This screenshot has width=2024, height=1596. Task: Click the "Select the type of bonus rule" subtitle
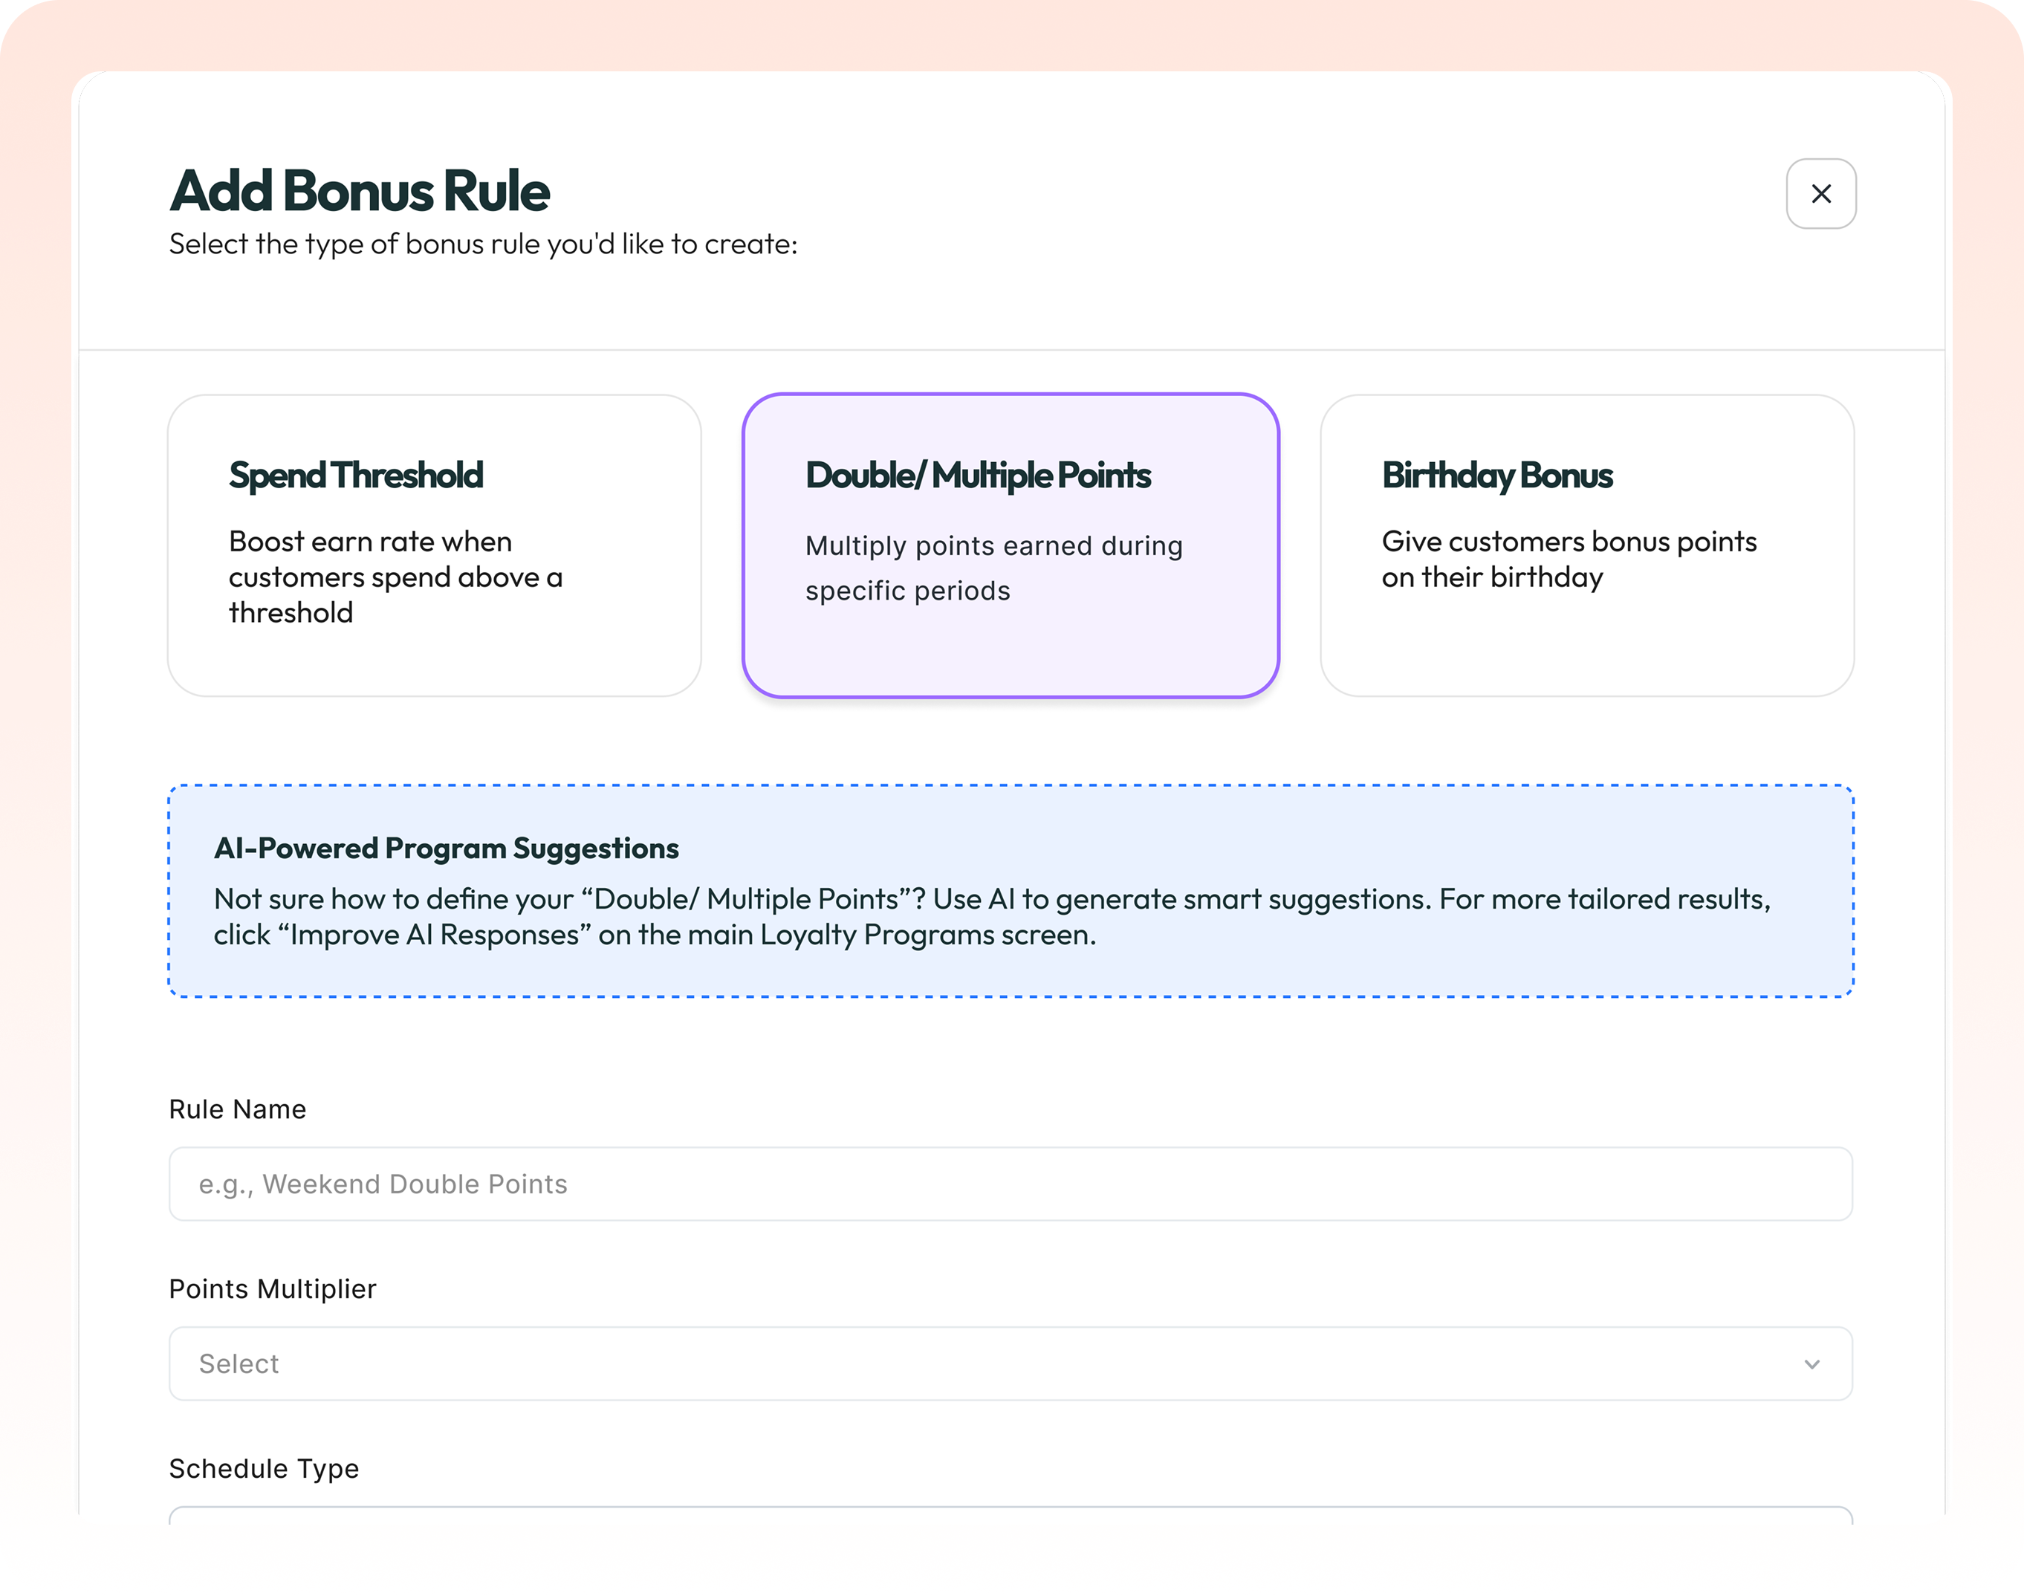(482, 244)
